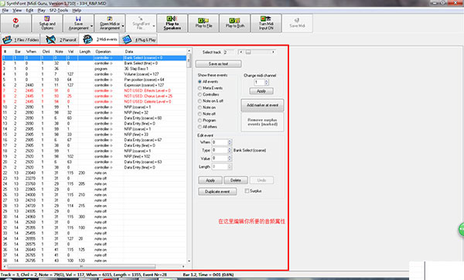Click Apply in Edit event section
The width and height of the screenshot is (464, 280).
[x=210, y=180]
